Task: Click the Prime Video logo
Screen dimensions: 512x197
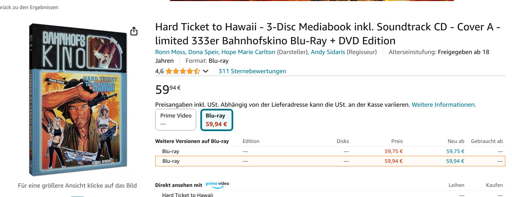Action: pyautogui.click(x=217, y=184)
